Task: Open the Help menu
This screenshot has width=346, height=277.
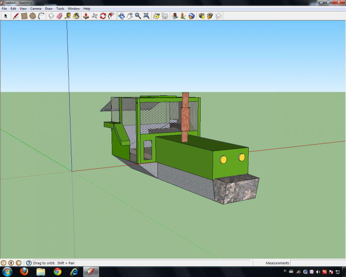Action: point(87,9)
